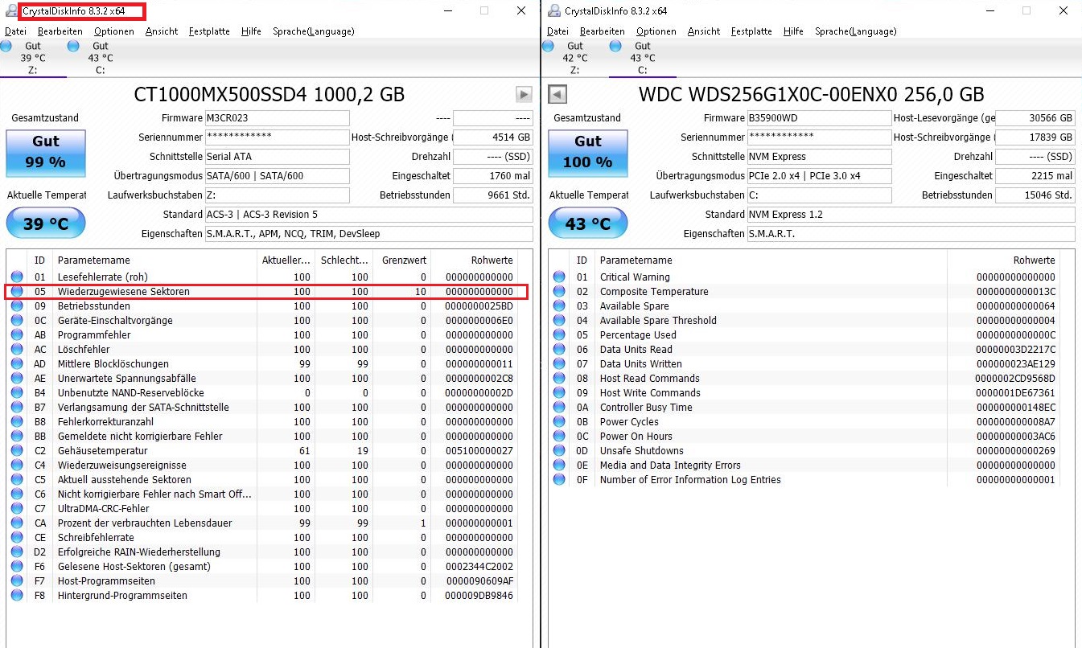Click Betriebsstunden value 9661 Std.

(x=493, y=195)
